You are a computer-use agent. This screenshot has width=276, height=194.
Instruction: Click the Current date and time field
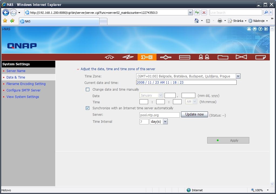(x=186, y=82)
